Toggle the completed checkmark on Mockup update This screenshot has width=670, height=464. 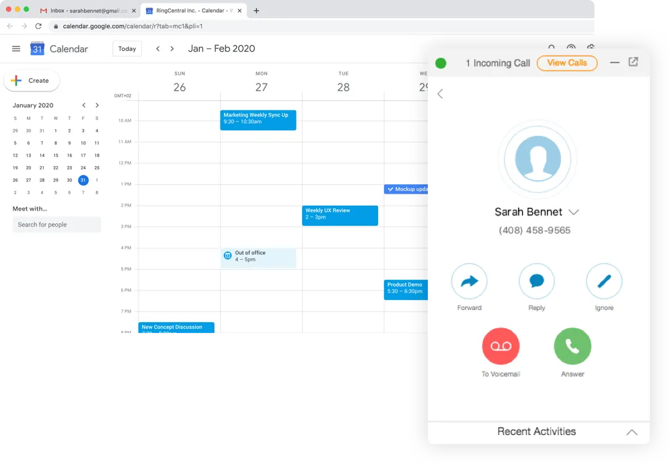pos(391,189)
